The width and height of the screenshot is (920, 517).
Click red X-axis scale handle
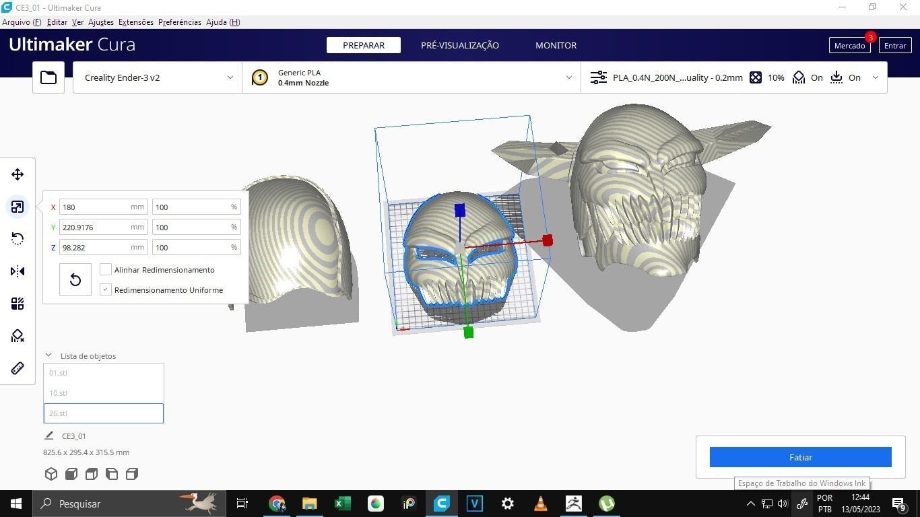(x=548, y=240)
